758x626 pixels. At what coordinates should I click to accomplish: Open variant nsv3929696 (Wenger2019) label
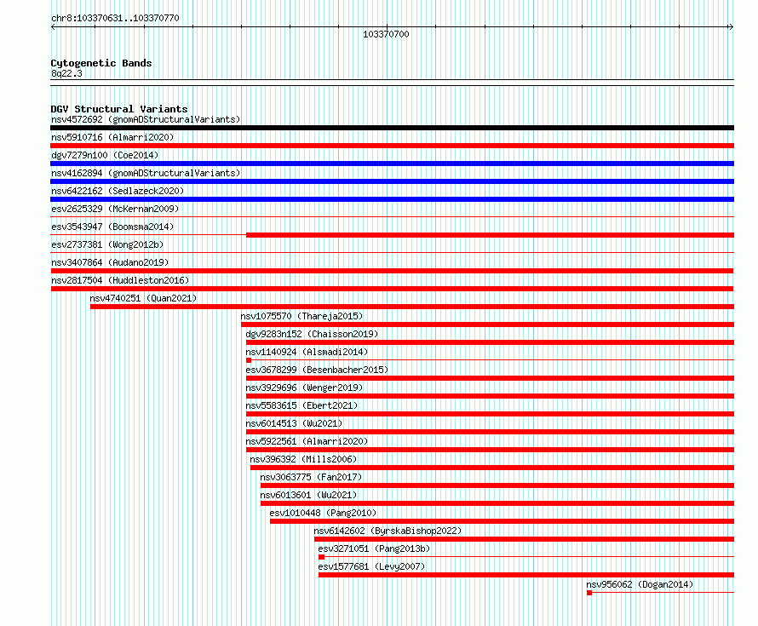[304, 388]
